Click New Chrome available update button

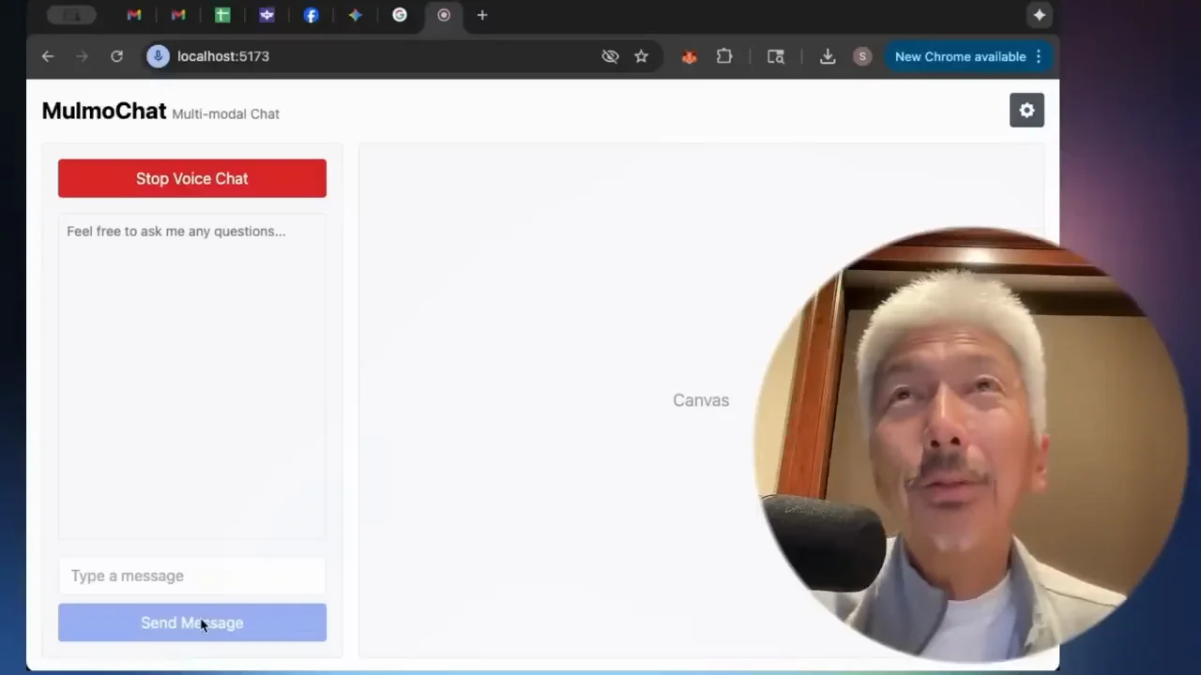pos(960,56)
